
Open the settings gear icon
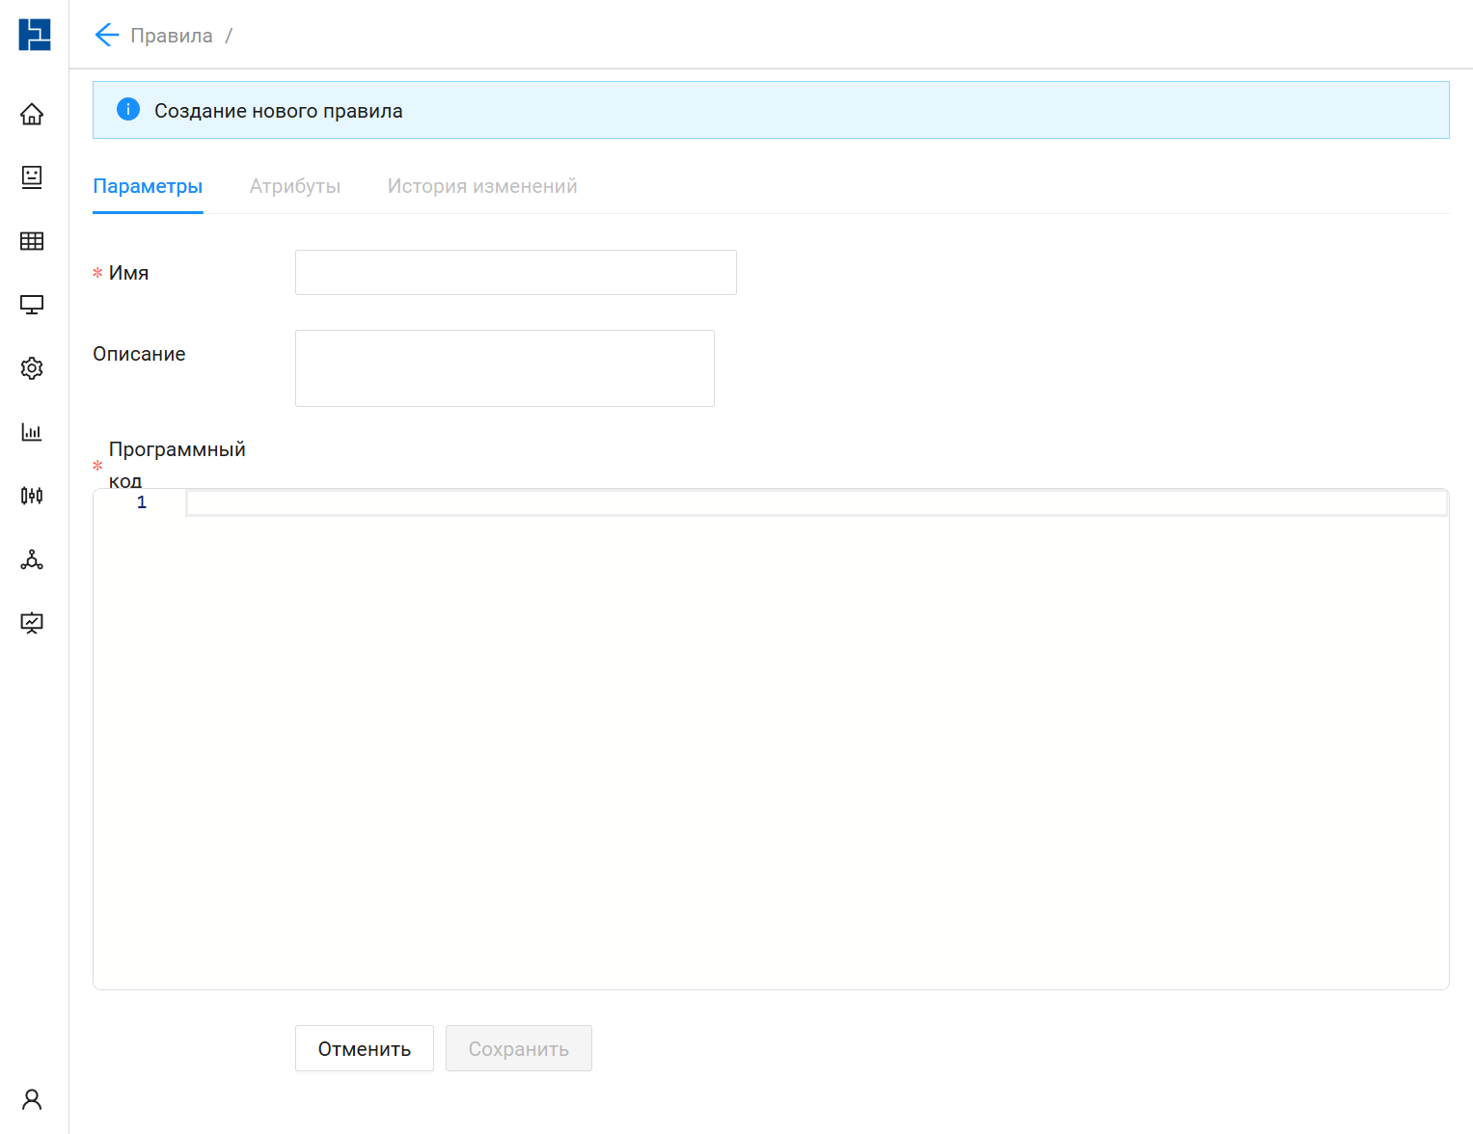[x=32, y=368]
